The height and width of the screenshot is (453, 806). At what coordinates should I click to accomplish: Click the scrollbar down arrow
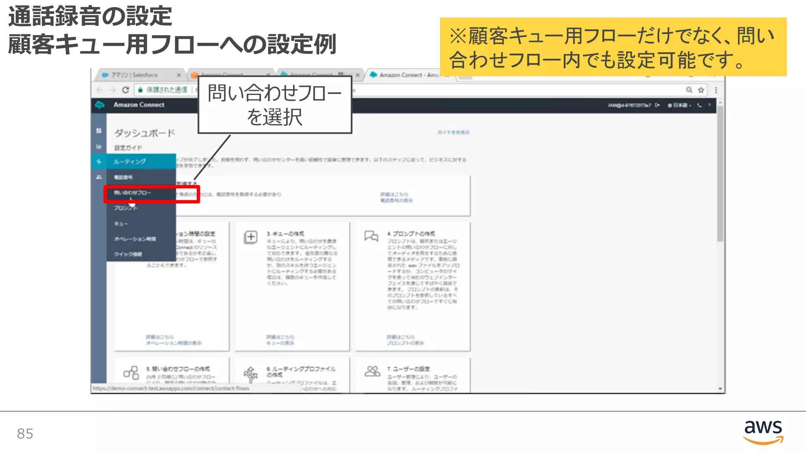point(720,389)
